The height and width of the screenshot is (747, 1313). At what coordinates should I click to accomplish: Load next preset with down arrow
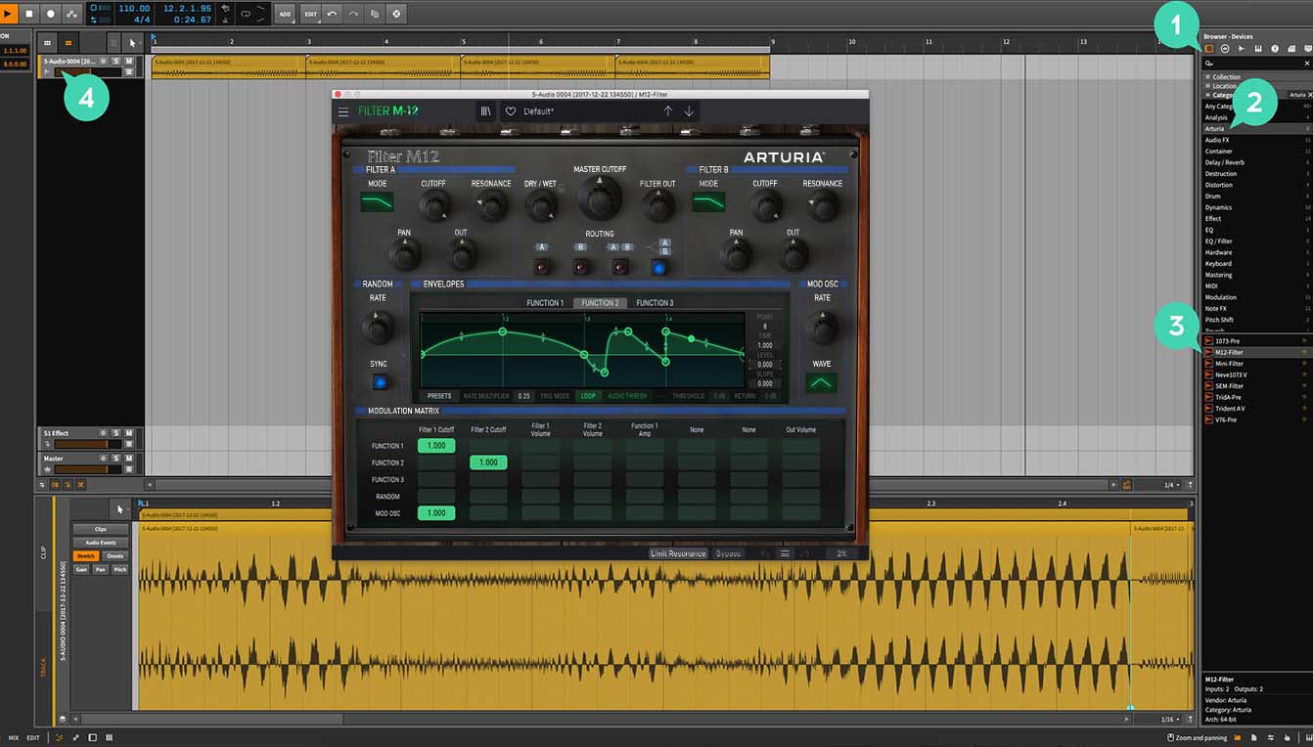point(689,111)
